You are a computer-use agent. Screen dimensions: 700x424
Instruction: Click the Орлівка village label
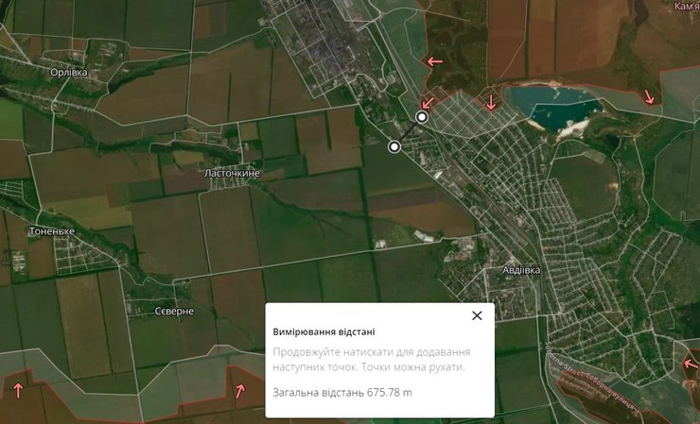[x=69, y=72]
